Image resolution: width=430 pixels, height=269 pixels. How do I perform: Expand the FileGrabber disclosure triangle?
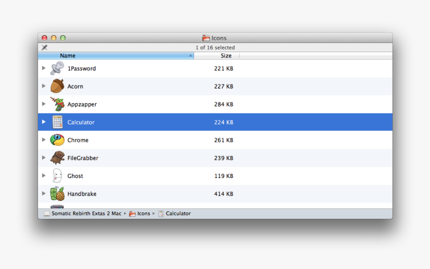coord(43,157)
